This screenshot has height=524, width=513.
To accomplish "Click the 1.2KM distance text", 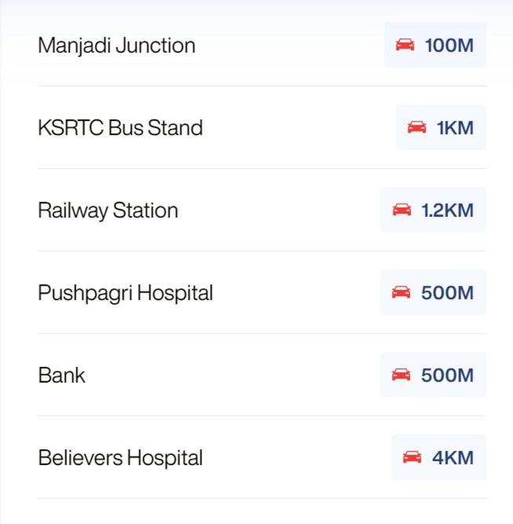I will click(x=447, y=211).
